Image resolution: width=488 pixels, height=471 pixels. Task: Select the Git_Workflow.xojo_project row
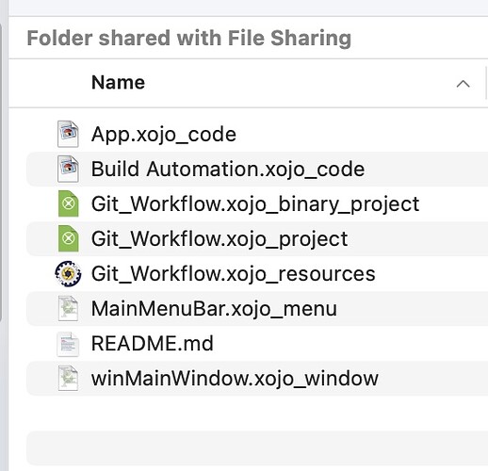point(257,238)
